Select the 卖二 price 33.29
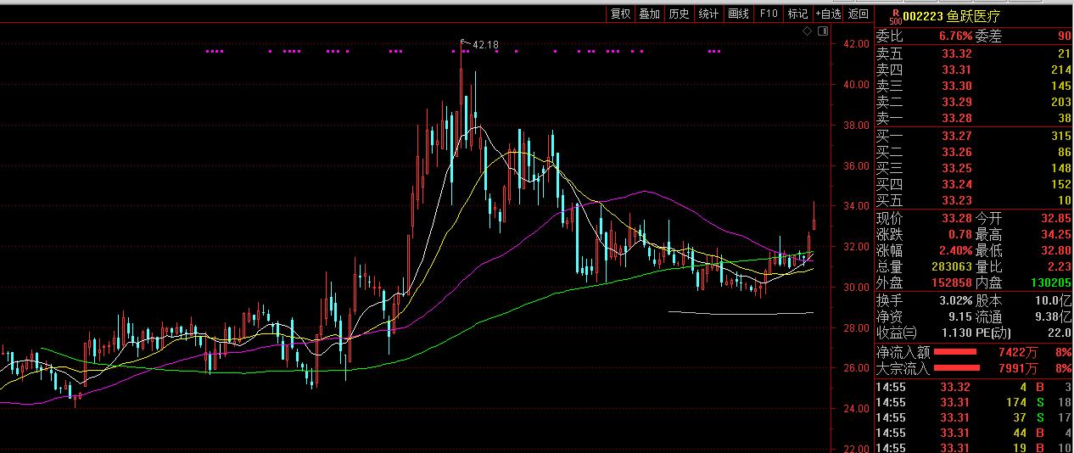 point(957,102)
